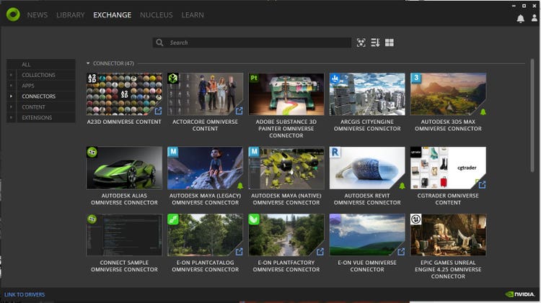Click the bell on Autodesk 3ds Max card
The height and width of the screenshot is (303, 541).
pyautogui.click(x=483, y=112)
